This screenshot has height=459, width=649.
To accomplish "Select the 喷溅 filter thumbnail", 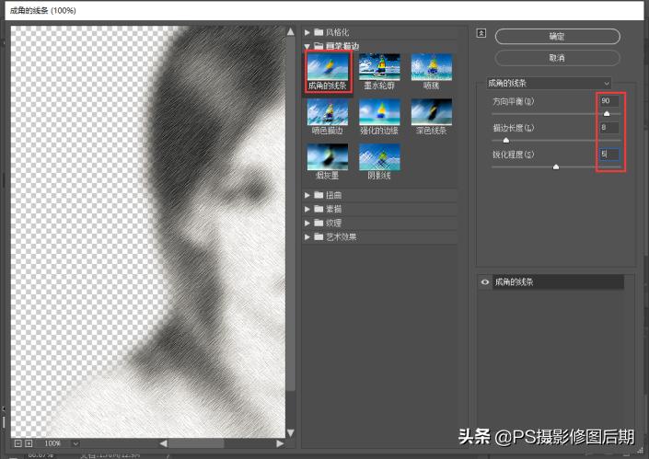I will 432,67.
